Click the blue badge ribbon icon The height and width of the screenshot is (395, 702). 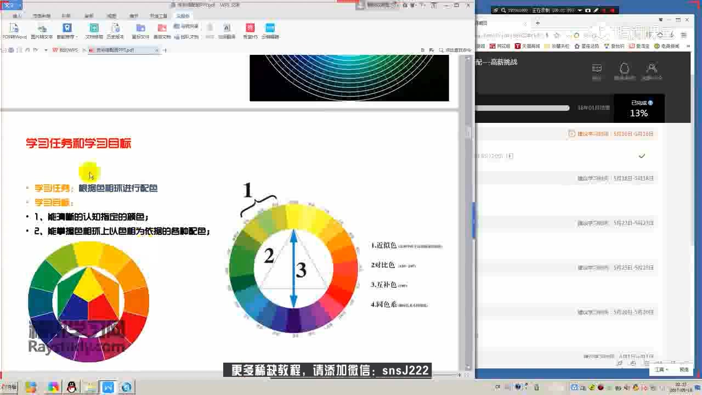tap(67, 28)
